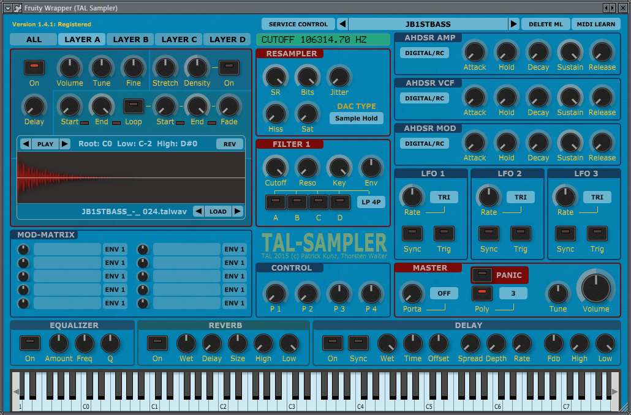631x415 pixels.
Task: Open the LP 4P filter type dropdown
Action: click(371, 202)
